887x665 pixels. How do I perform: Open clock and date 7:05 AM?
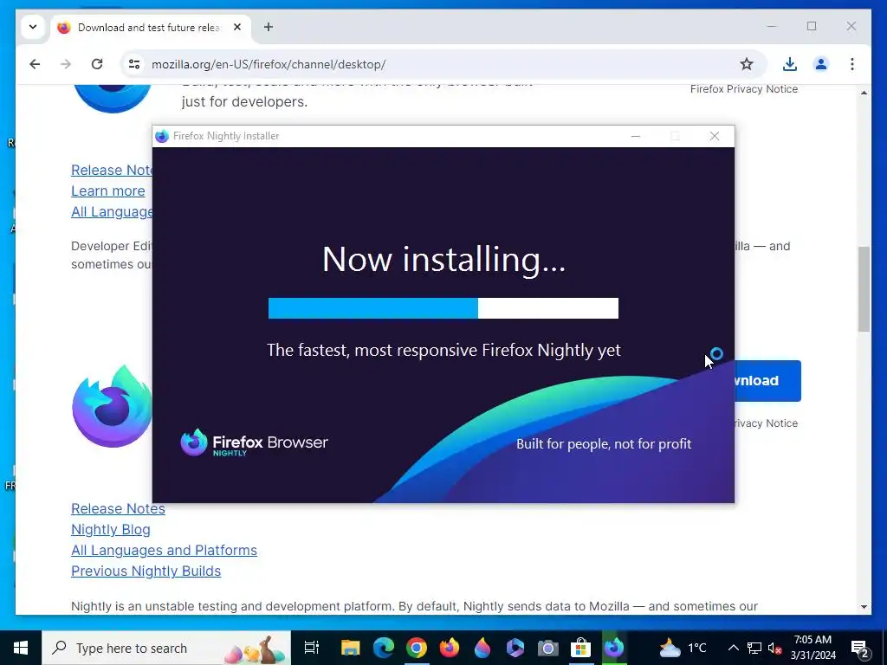pyautogui.click(x=813, y=648)
